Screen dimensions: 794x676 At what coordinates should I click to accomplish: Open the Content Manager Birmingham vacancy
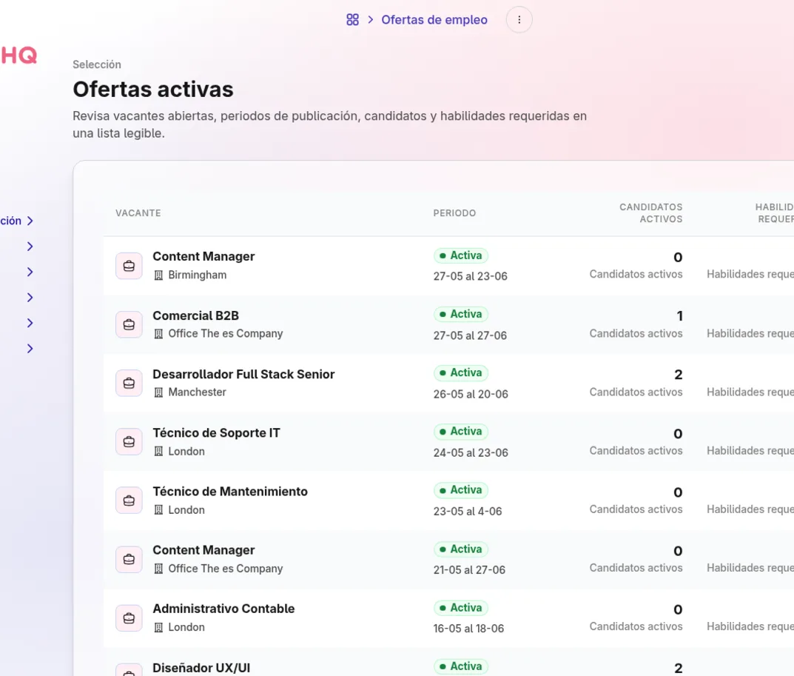click(203, 256)
